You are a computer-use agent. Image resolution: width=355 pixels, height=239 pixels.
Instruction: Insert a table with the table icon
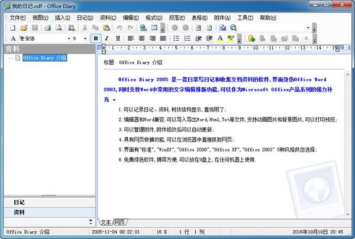coord(154,28)
